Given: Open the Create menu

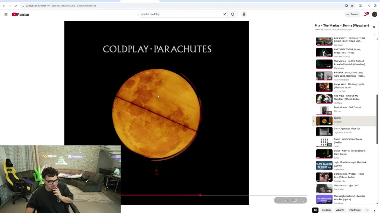Looking at the screenshot, I should click(352, 14).
